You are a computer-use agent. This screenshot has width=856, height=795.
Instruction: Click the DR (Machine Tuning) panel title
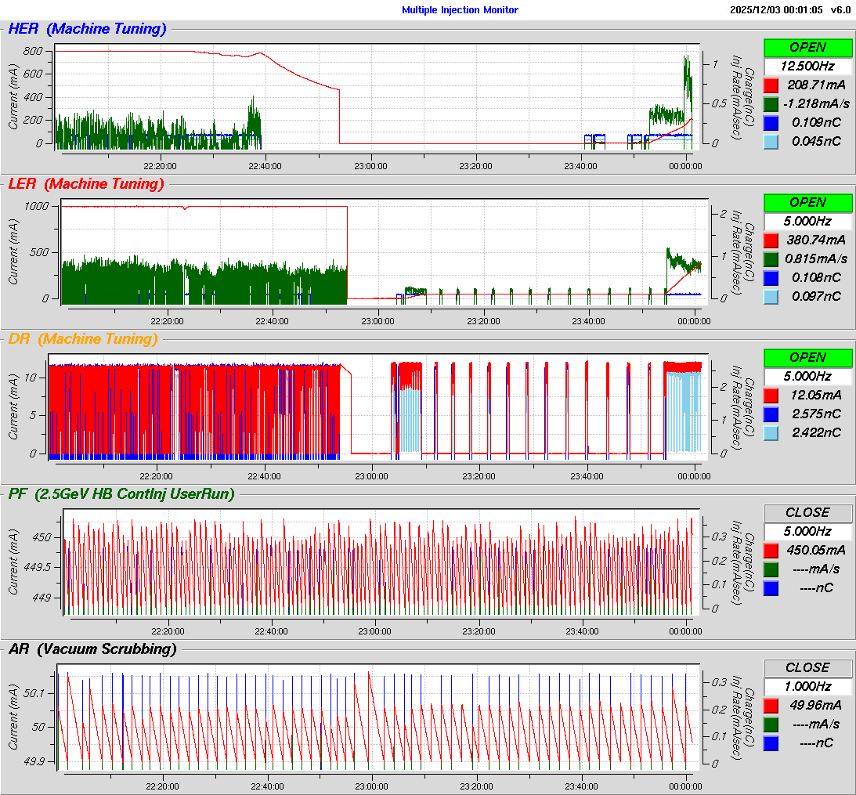click(x=82, y=339)
